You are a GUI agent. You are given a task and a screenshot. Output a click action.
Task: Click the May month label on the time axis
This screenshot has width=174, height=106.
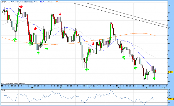pyautogui.click(x=33, y=88)
